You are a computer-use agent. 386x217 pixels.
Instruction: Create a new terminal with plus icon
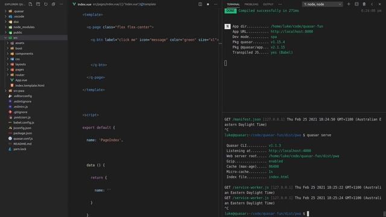click(x=349, y=4)
